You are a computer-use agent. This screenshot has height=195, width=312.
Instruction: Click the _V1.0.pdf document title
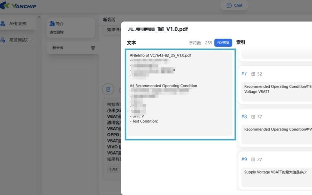[x=158, y=29]
